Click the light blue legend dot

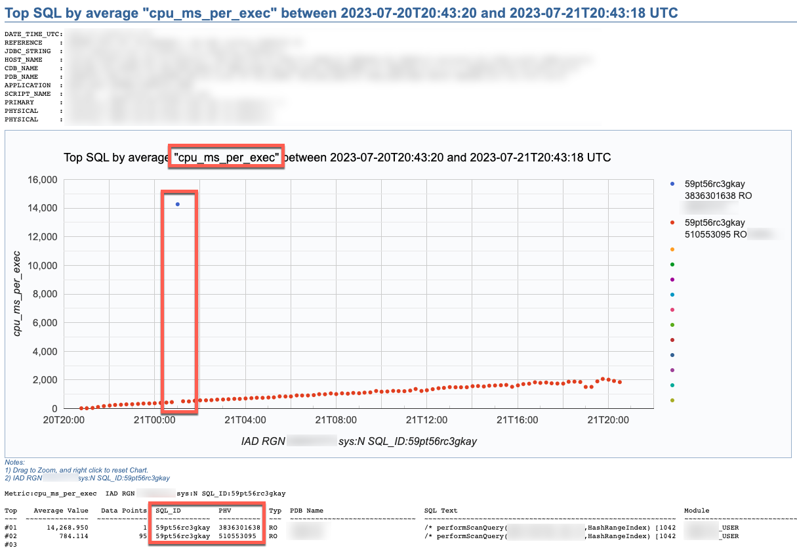tap(672, 295)
